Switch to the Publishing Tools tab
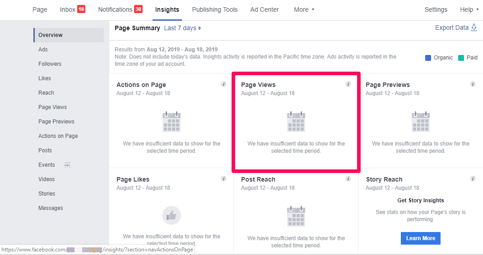The image size is (483, 255). point(215,9)
